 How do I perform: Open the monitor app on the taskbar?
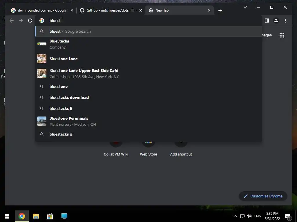[64, 216]
